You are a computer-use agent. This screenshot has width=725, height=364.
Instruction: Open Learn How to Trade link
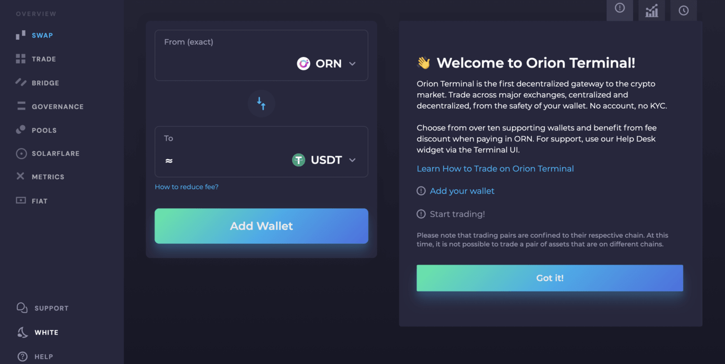point(495,169)
